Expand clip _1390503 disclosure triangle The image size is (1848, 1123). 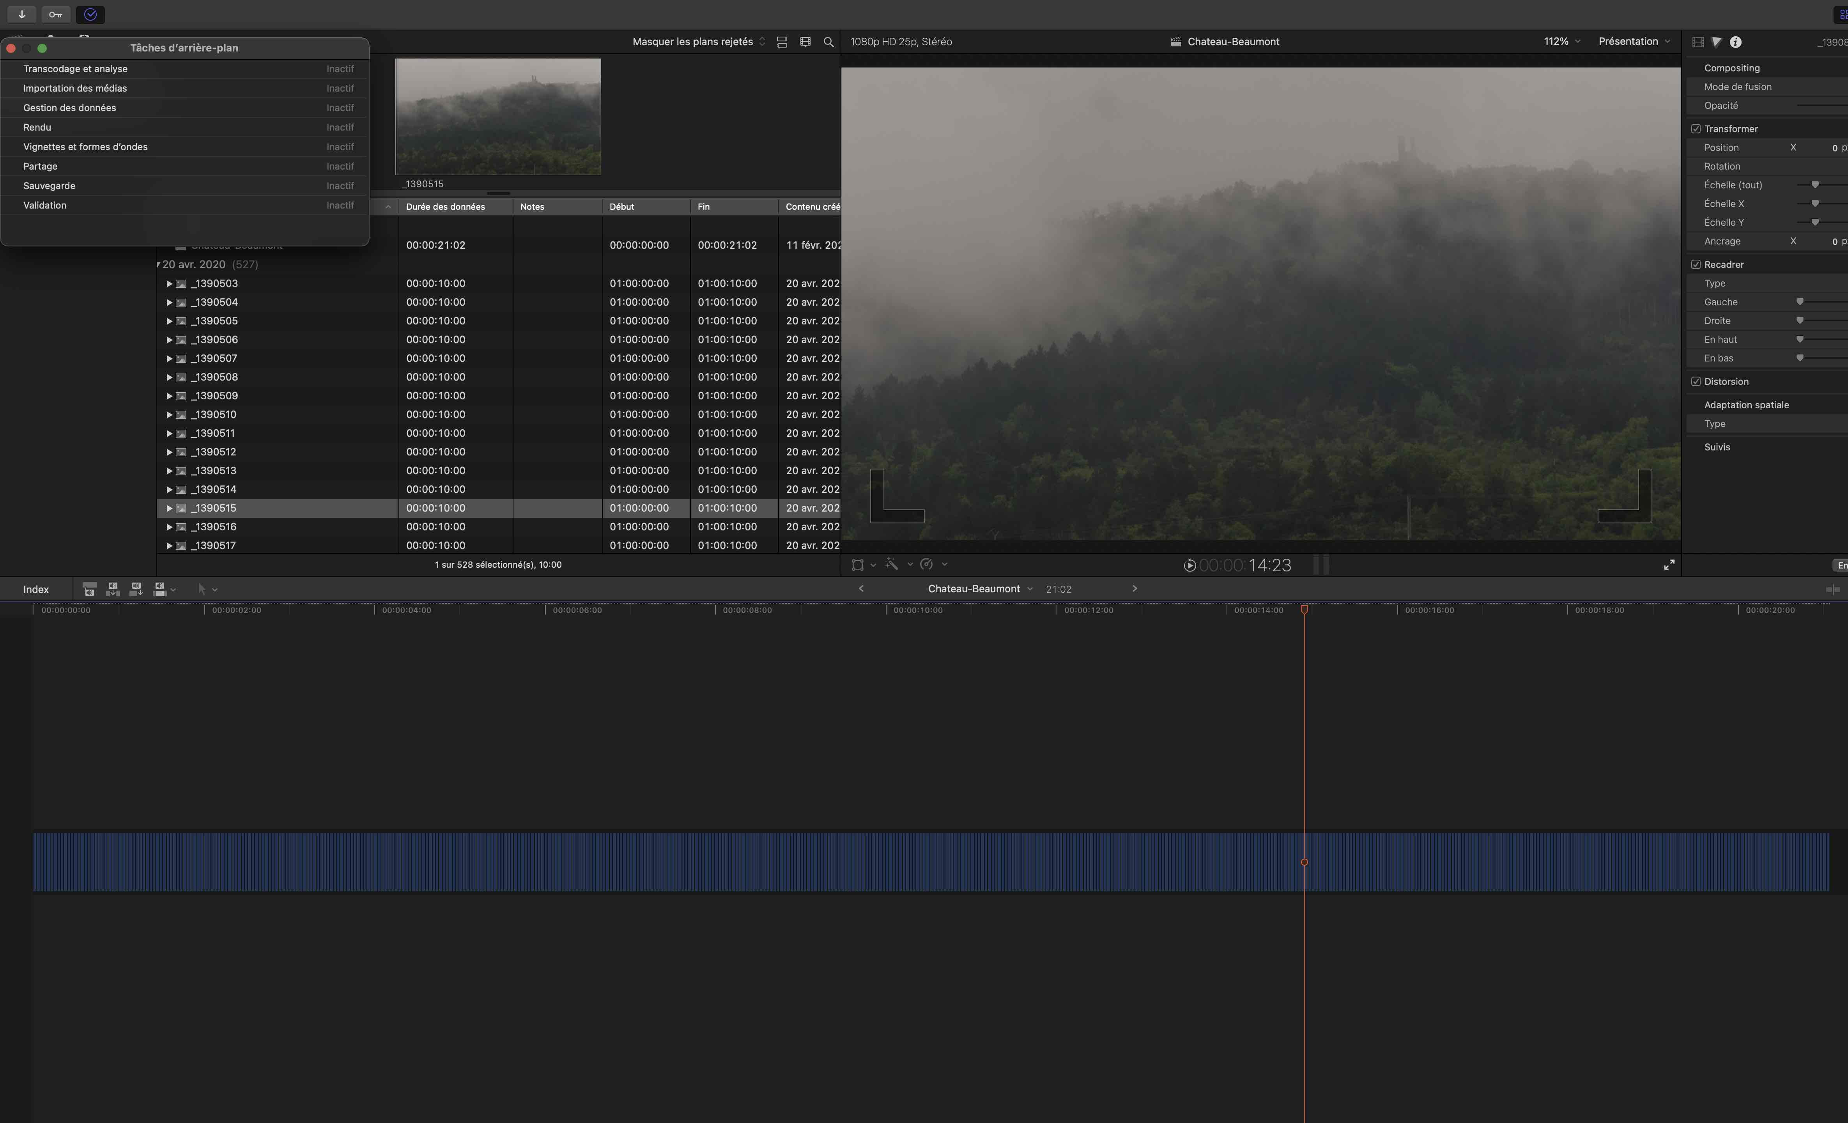tap(169, 283)
